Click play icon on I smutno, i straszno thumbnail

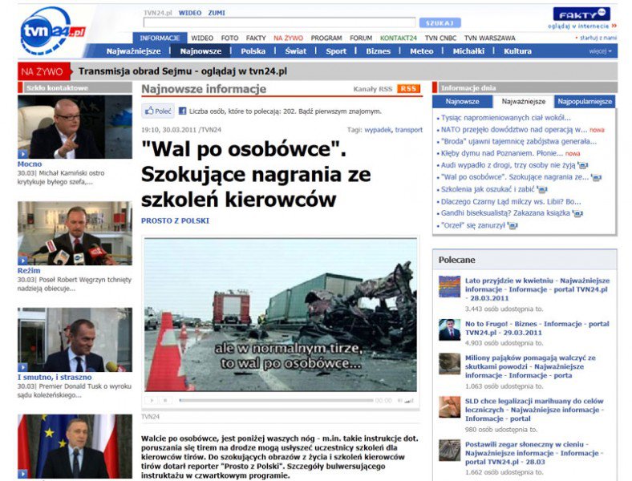point(23,367)
